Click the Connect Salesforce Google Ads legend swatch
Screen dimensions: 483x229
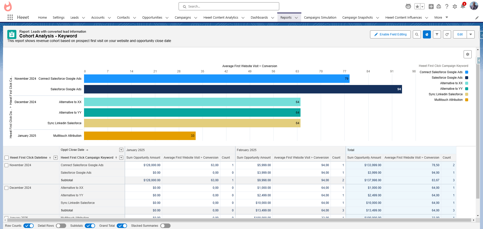coord(467,72)
